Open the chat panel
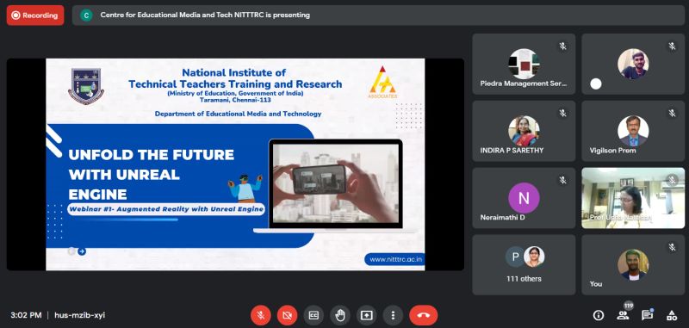 [647, 315]
